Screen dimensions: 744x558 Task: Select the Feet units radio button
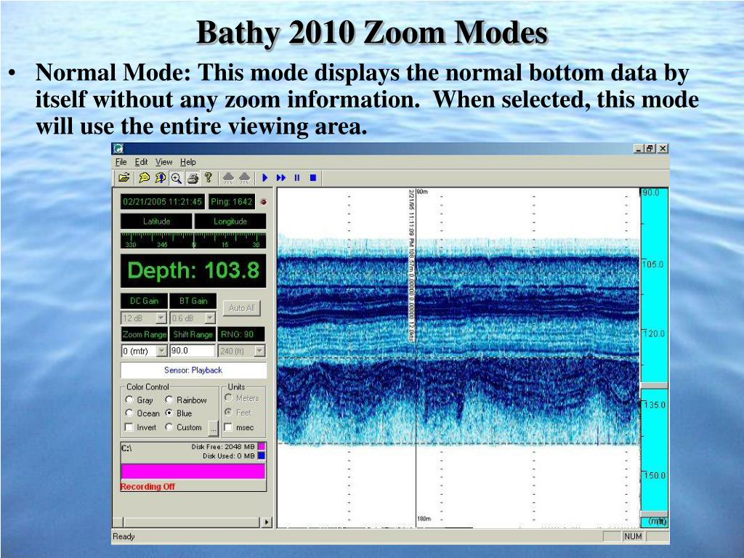[x=228, y=412]
